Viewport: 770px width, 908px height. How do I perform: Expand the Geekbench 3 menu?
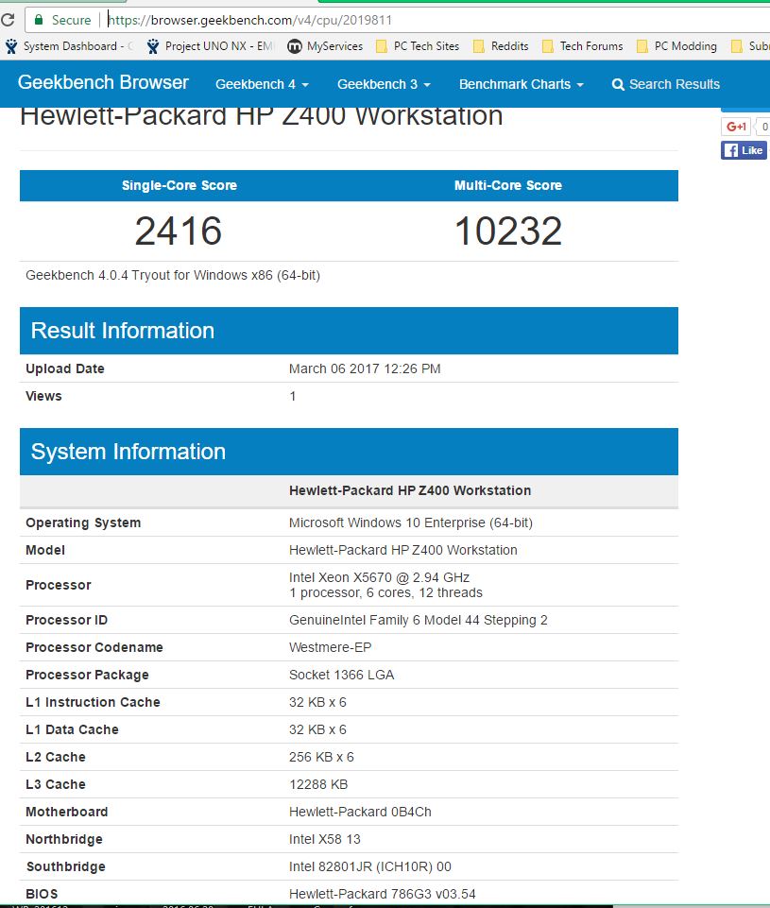tap(384, 84)
